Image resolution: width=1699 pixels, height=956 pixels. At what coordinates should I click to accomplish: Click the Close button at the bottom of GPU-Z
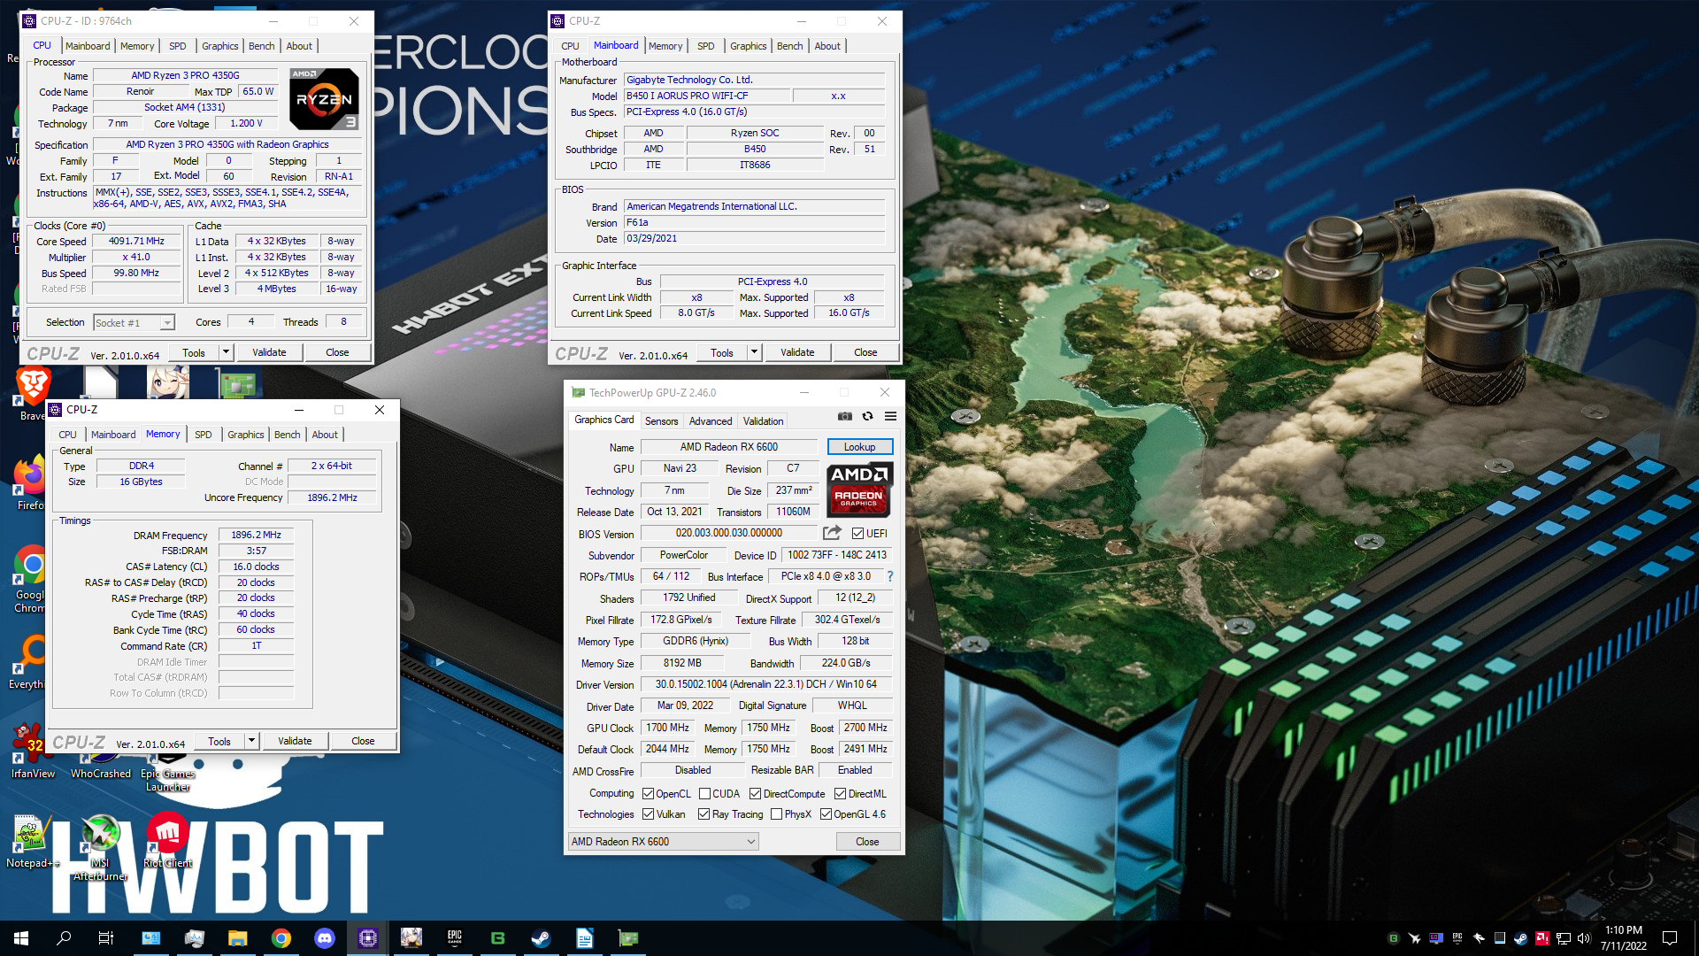point(867,842)
